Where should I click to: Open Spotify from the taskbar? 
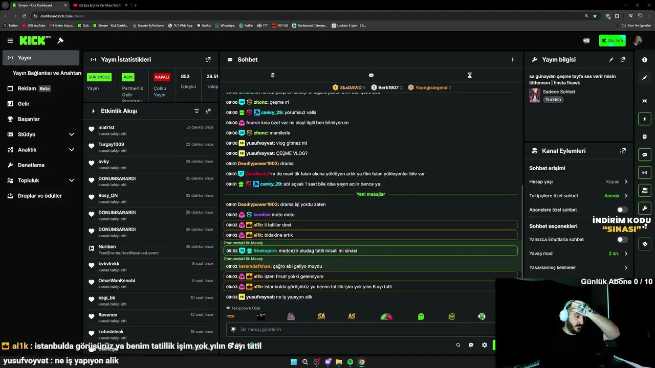point(350,362)
